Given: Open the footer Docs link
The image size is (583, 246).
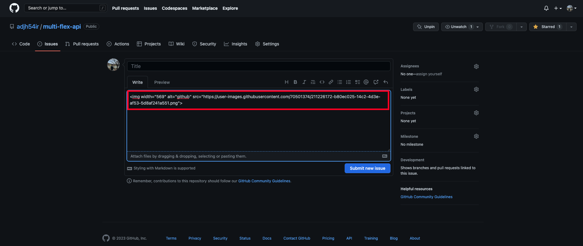Looking at the screenshot, I should pyautogui.click(x=267, y=238).
